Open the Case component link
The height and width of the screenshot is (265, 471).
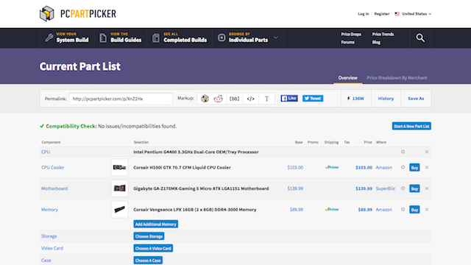pos(46,260)
